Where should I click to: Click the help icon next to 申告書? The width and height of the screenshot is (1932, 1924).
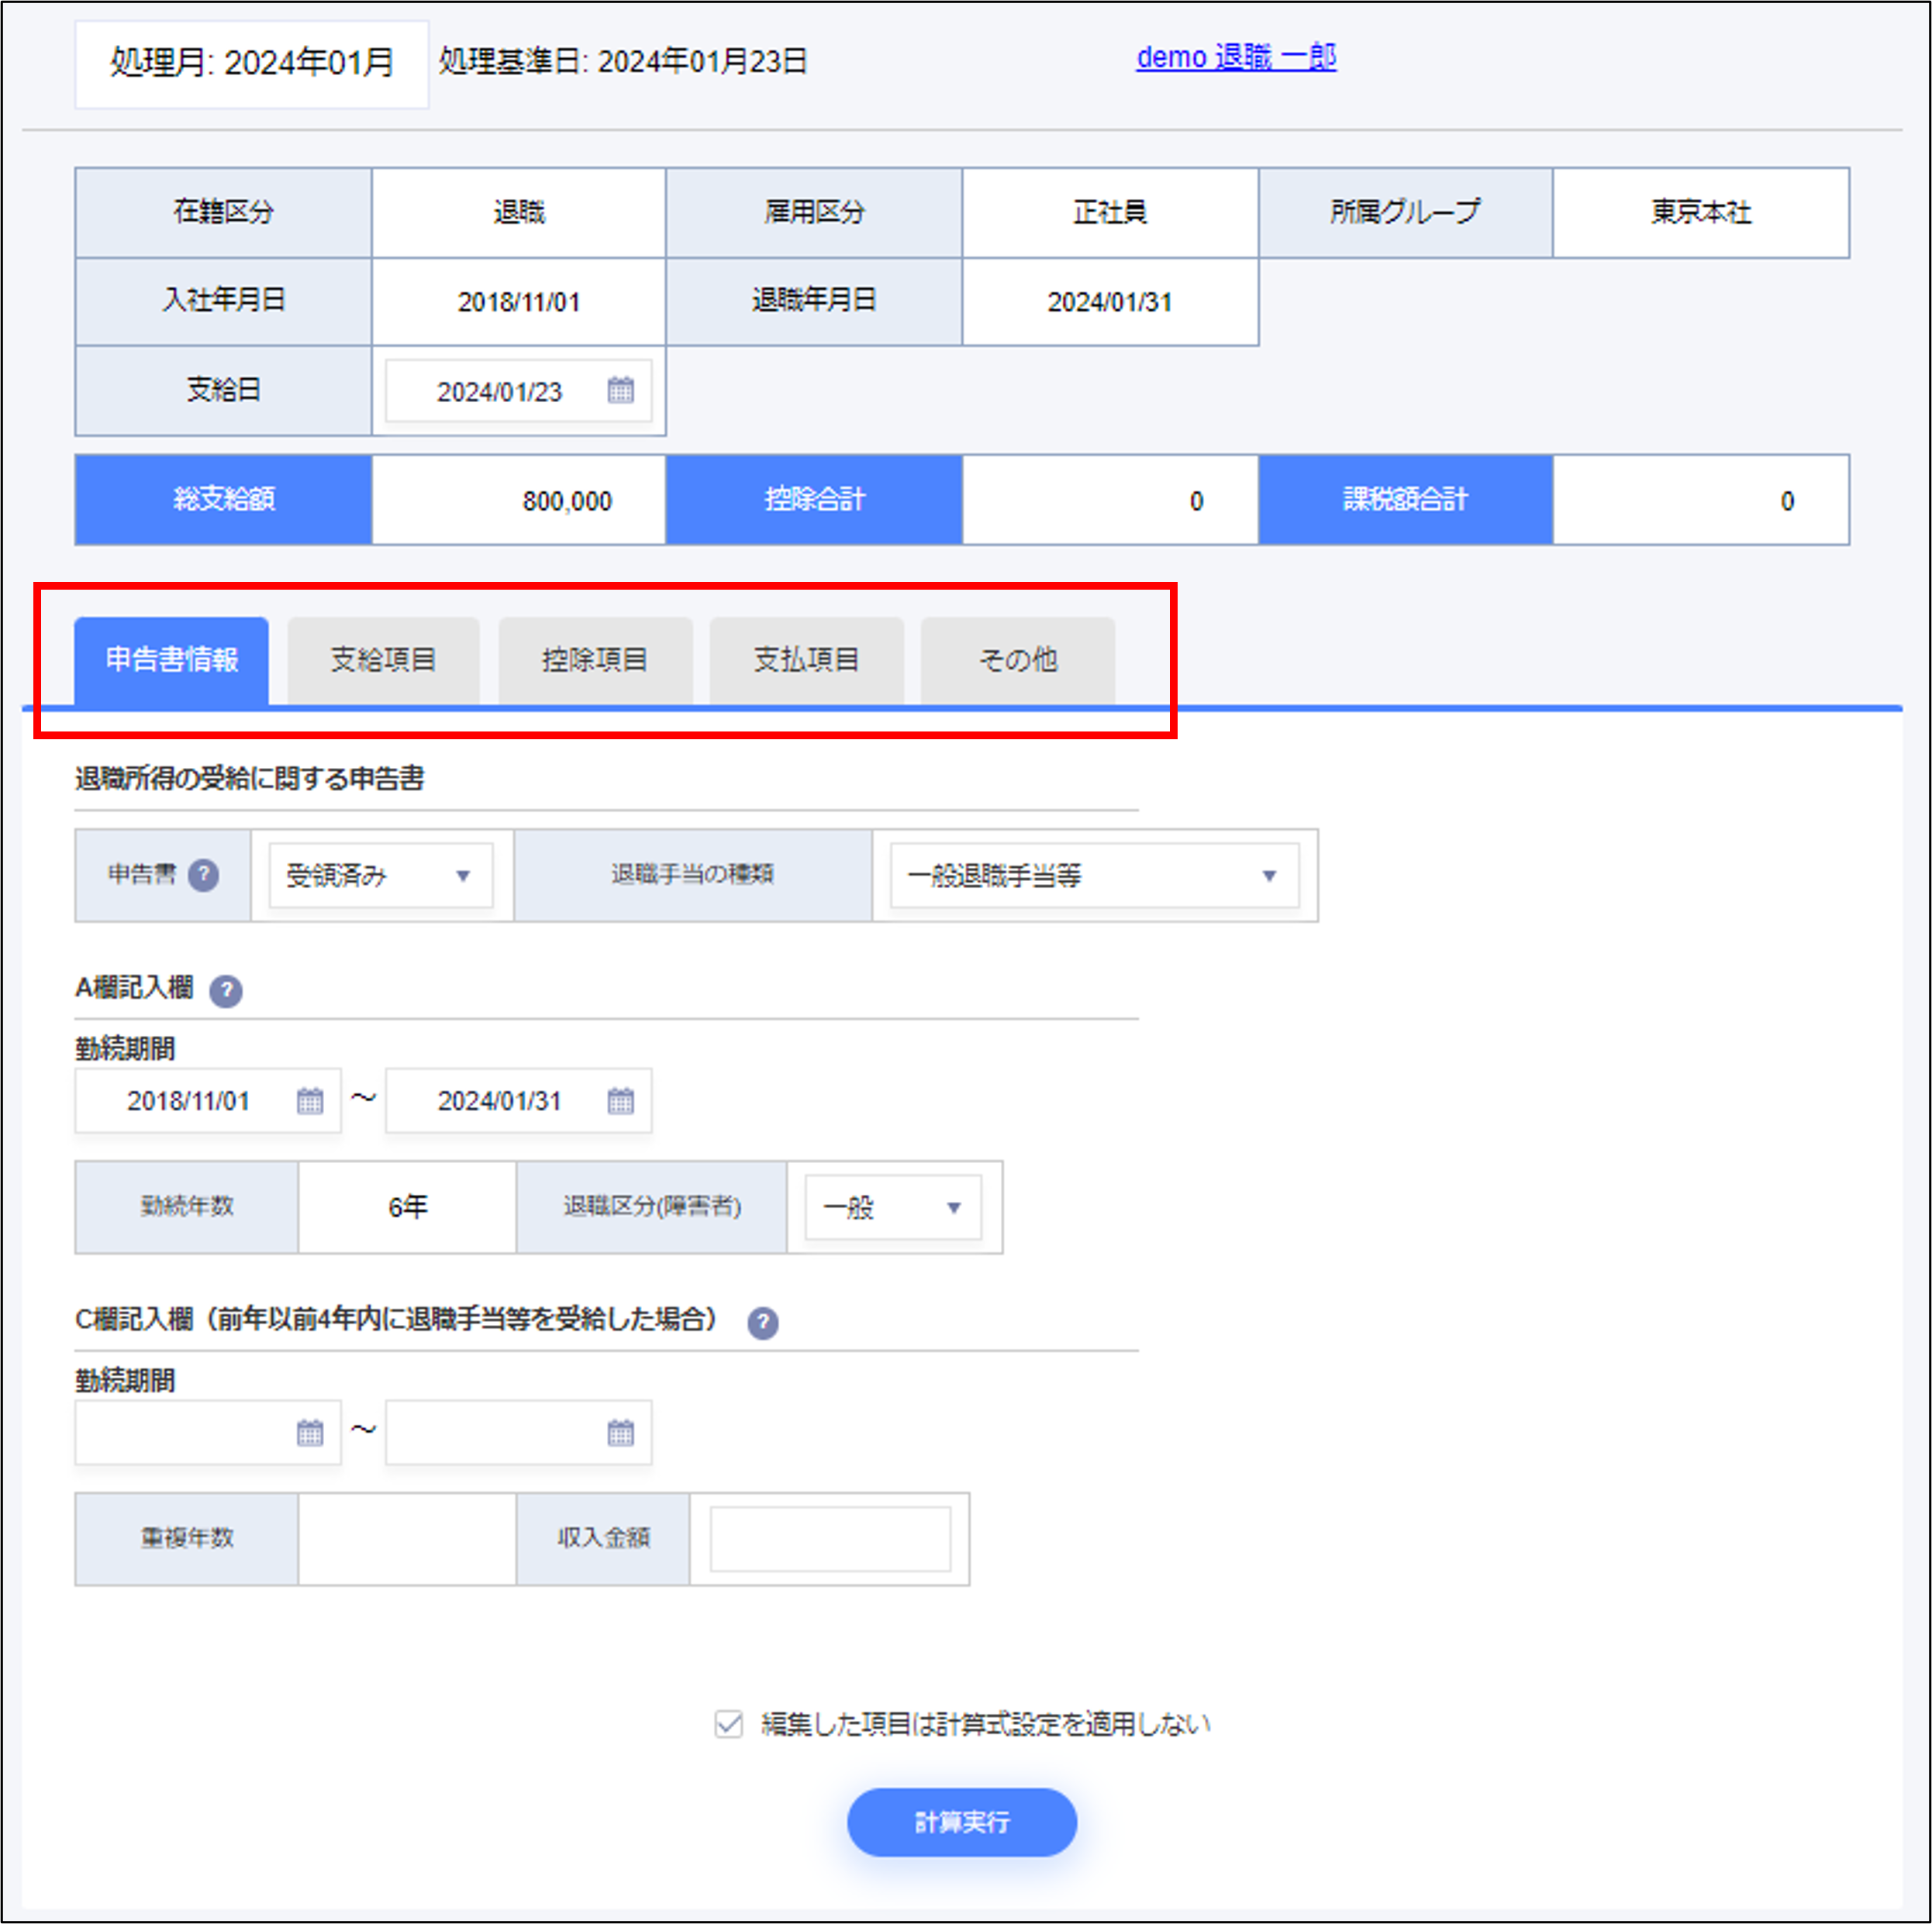[204, 875]
